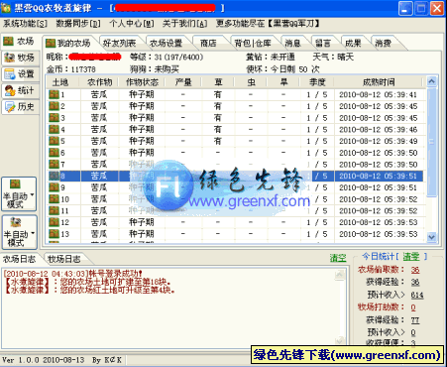Switch to the 我的农场 tab

pyautogui.click(x=68, y=43)
